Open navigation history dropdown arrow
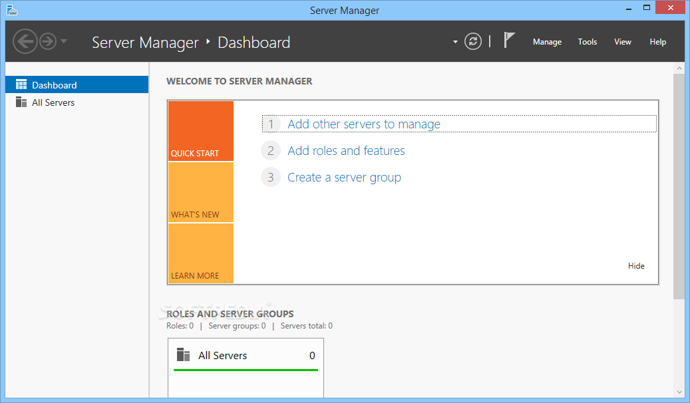 (x=64, y=41)
